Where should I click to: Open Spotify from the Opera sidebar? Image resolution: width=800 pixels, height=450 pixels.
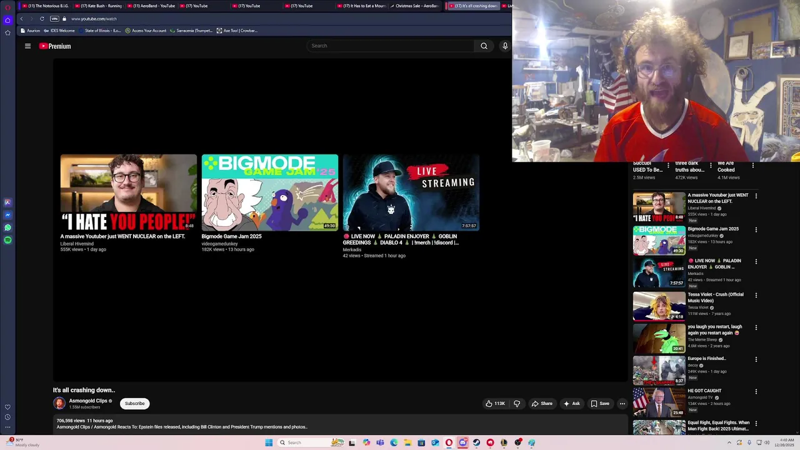coord(7,240)
